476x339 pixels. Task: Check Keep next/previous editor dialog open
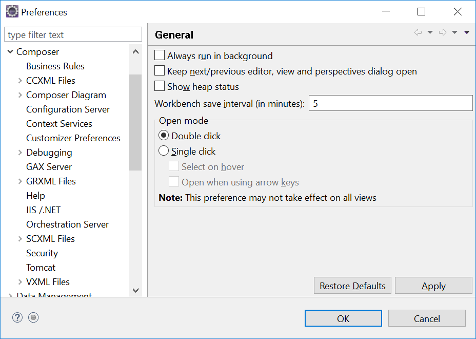[x=160, y=71]
